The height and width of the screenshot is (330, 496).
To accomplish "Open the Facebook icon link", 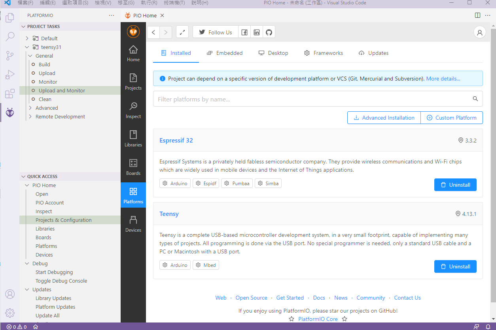I will coord(244,32).
